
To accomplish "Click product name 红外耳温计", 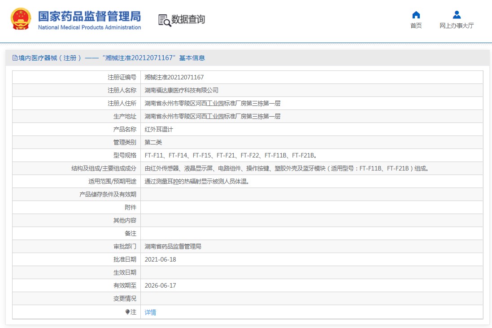I will 159,129.
